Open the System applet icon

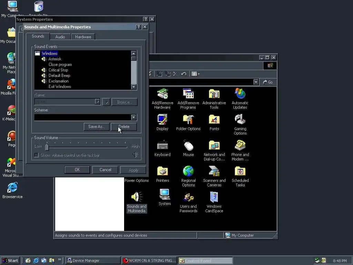pos(164,197)
